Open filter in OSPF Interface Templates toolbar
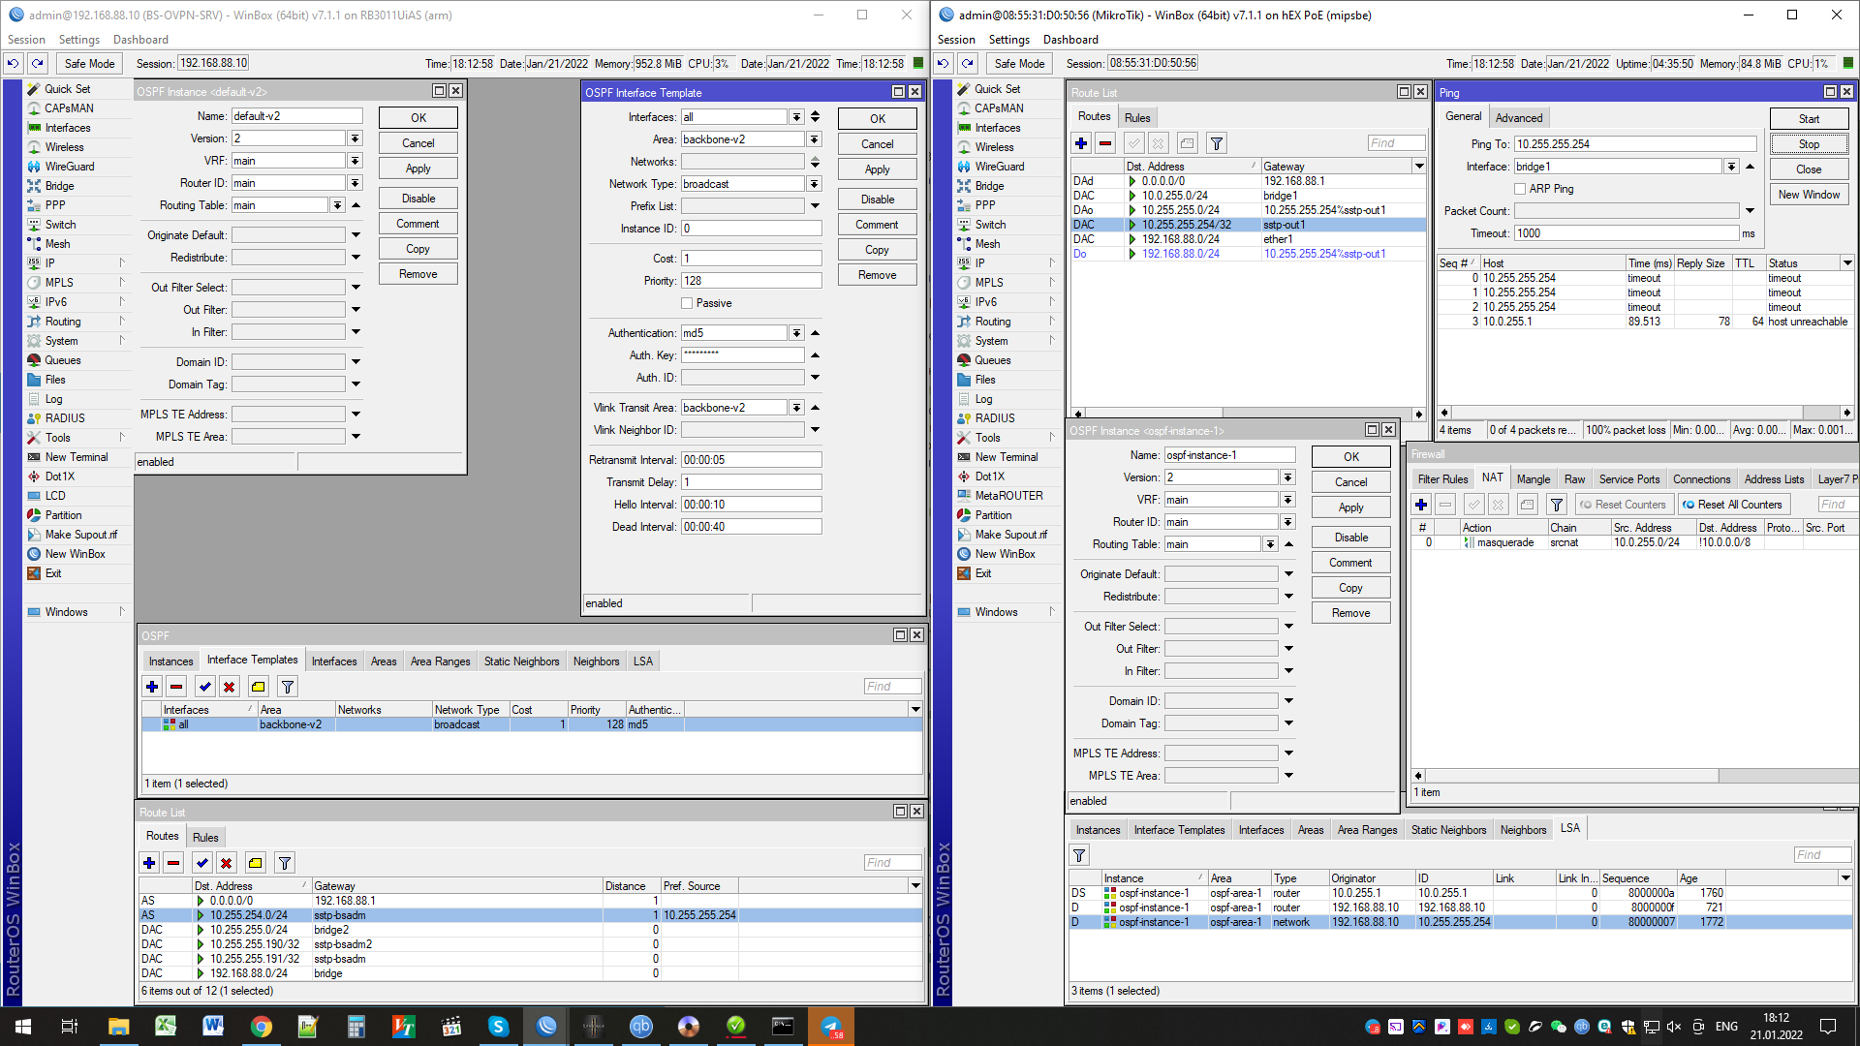 [288, 687]
